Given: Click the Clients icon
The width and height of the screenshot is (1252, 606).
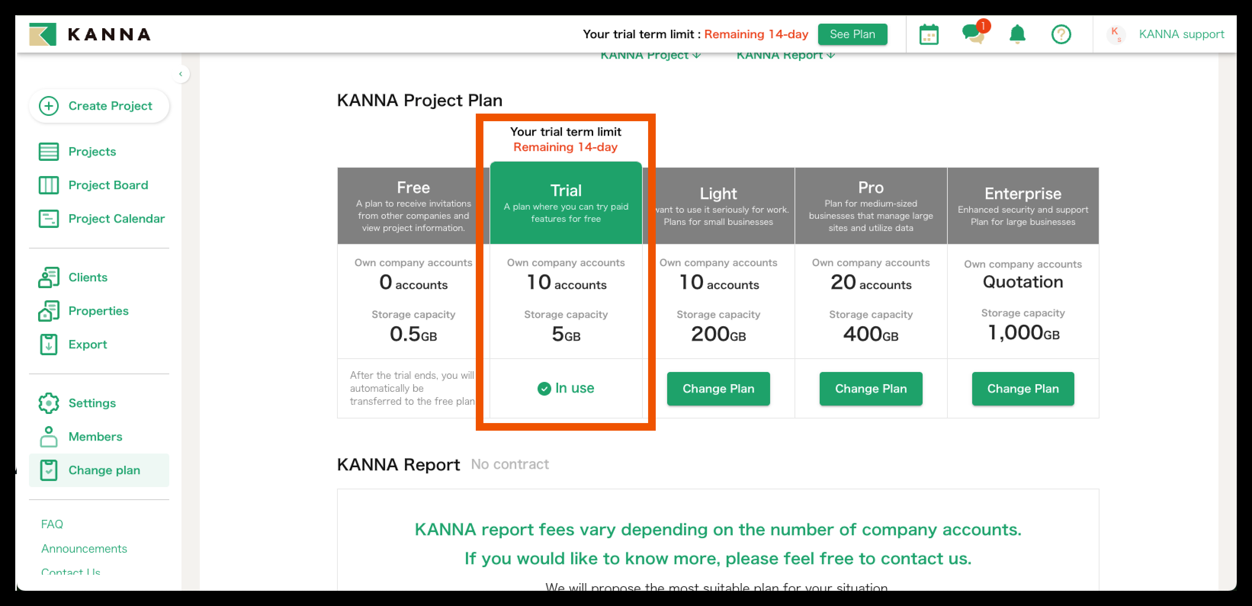Looking at the screenshot, I should (x=49, y=277).
